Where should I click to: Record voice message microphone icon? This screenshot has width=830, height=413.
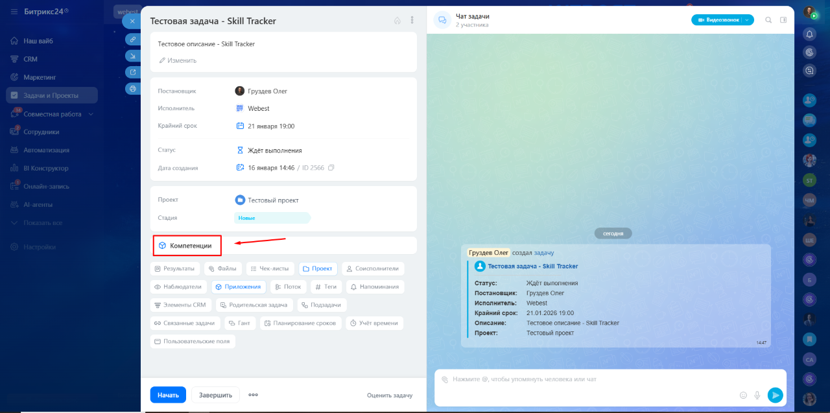757,395
